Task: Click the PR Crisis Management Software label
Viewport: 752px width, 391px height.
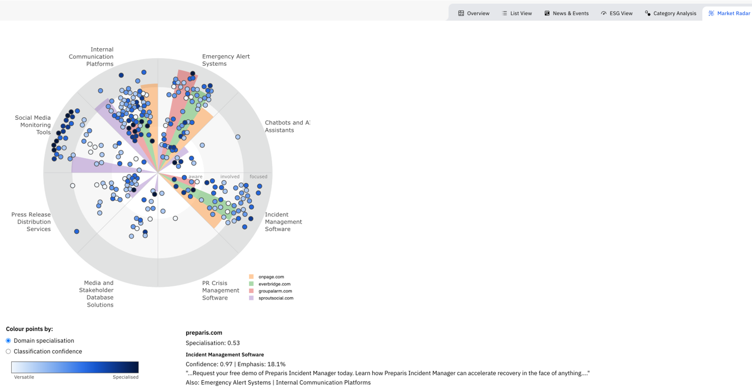Action: (220, 291)
